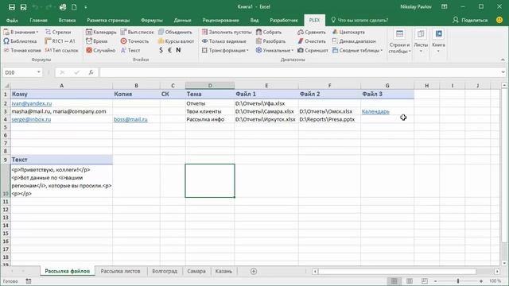Customize the Quick Access Toolbar dropdown
509x286 pixels.
click(86, 7)
